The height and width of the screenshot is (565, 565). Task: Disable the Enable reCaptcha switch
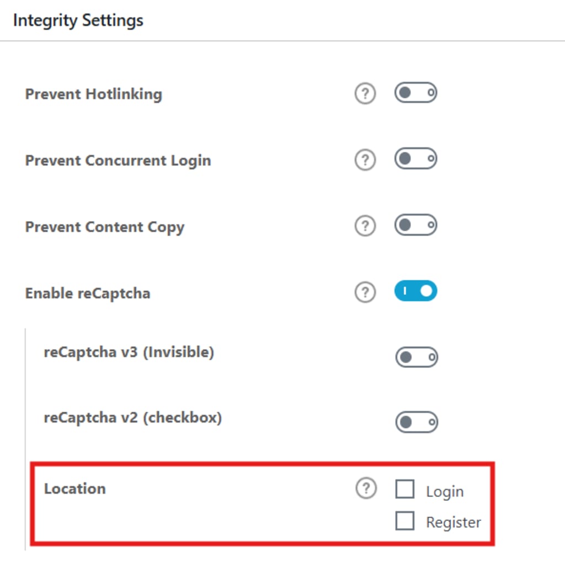(x=416, y=291)
